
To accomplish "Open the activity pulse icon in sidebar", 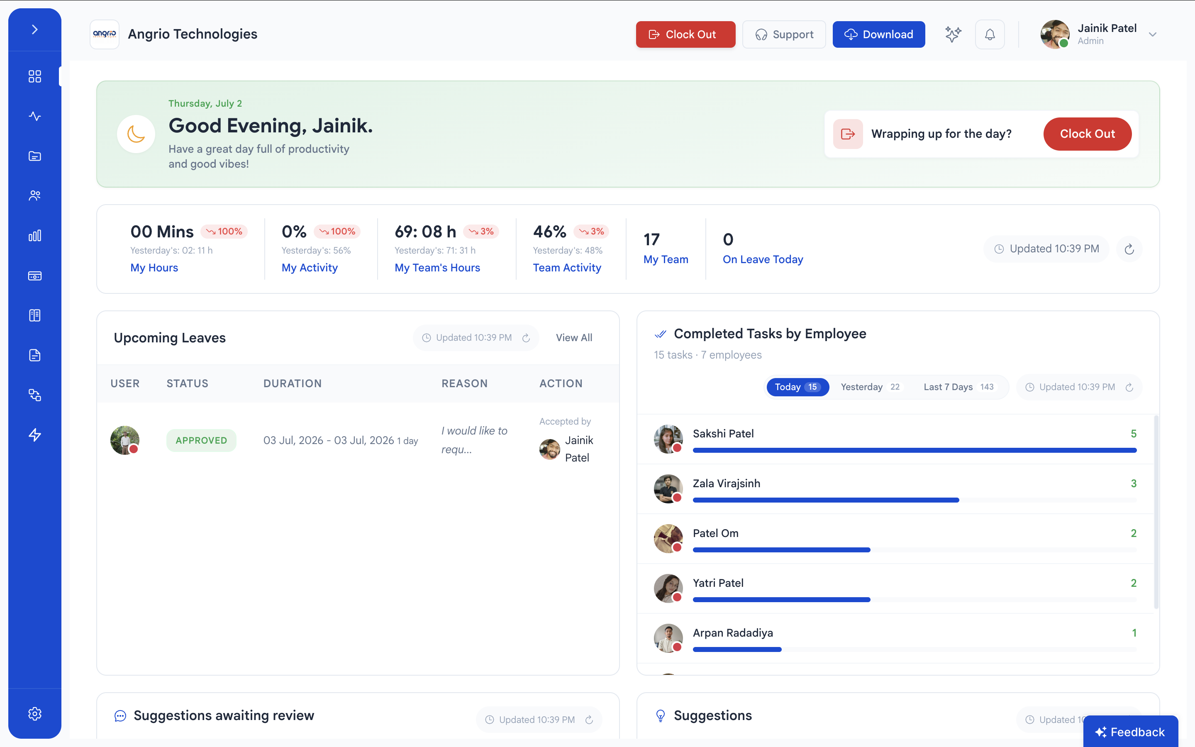I will coord(34,116).
